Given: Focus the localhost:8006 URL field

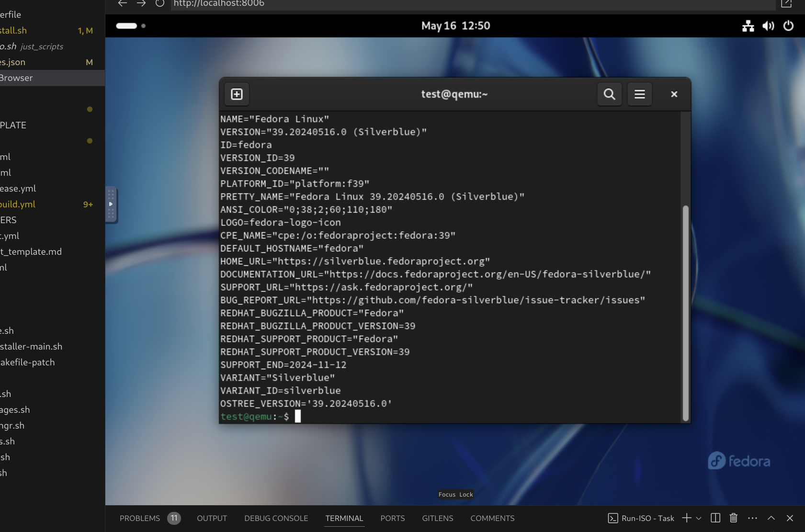Looking at the screenshot, I should (x=473, y=4).
